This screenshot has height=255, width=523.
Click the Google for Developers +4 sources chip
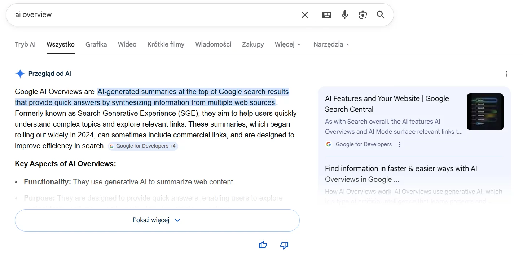(143, 146)
